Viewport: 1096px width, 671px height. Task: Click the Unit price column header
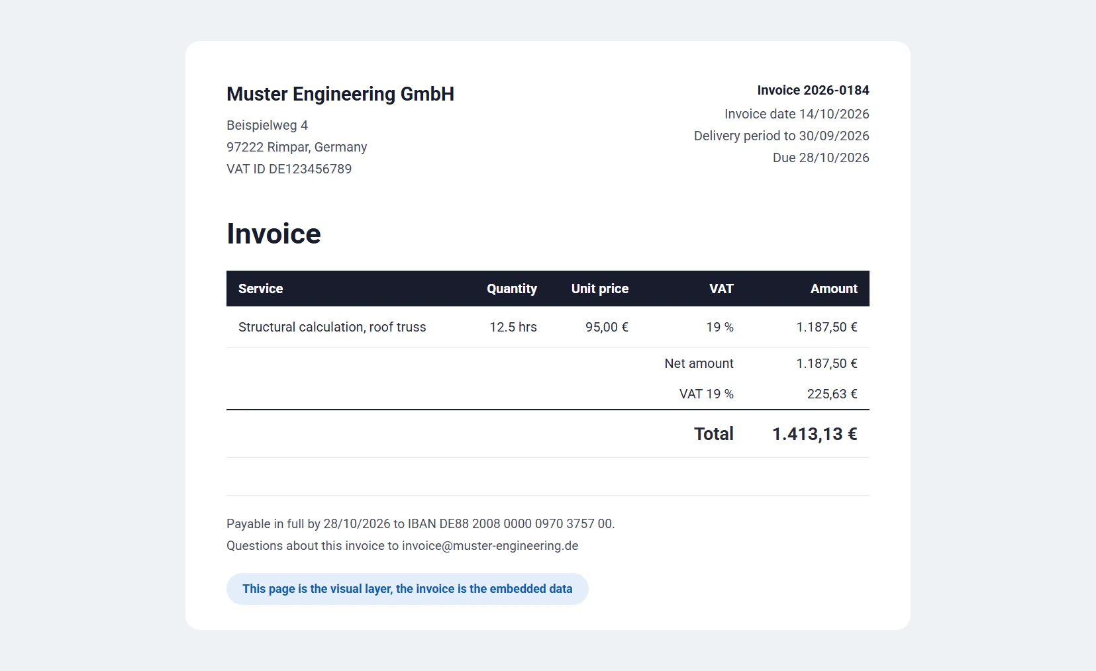[x=600, y=289]
